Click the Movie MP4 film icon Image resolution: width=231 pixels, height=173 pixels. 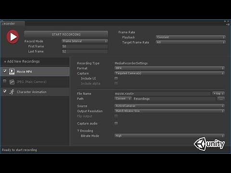12,72
